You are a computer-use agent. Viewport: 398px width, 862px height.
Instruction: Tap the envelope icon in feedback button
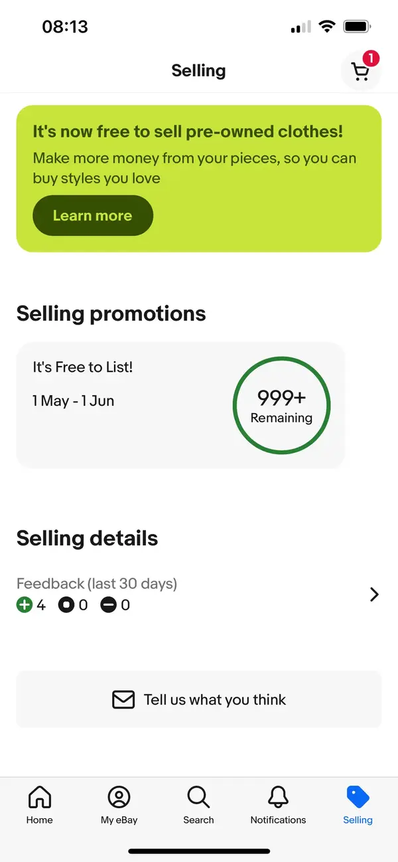tap(123, 699)
